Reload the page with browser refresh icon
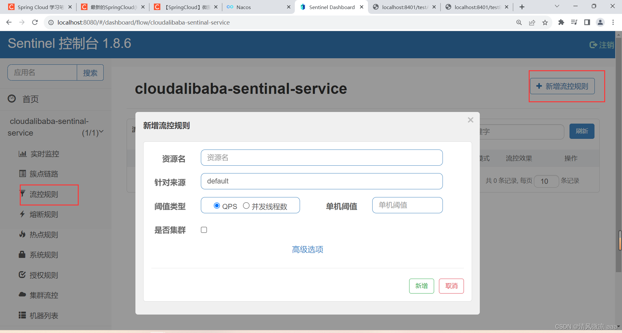Viewport: 622px width, 333px height. pos(35,22)
